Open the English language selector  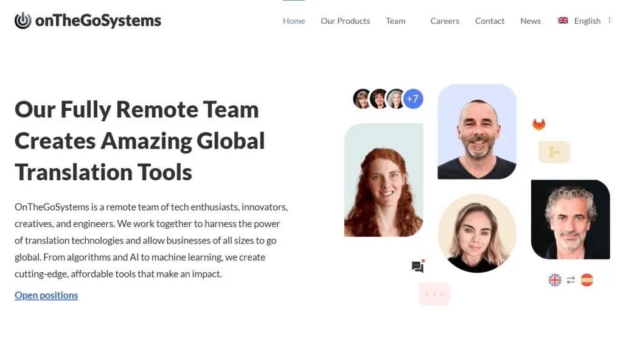[587, 21]
